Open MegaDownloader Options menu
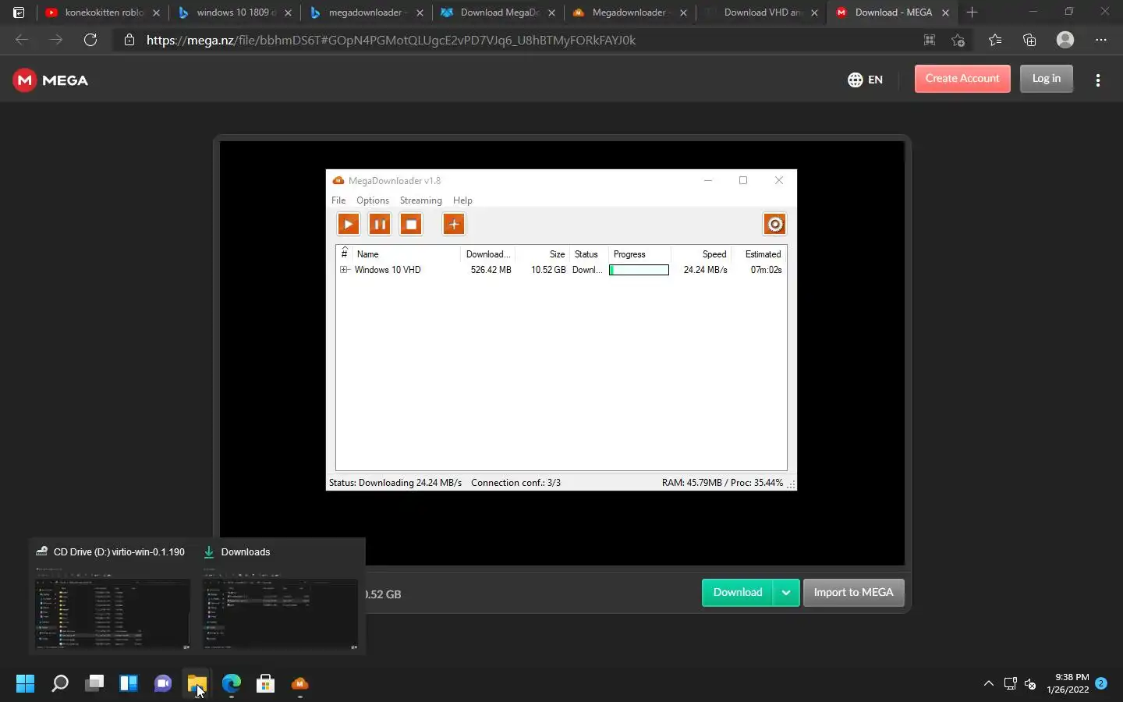The image size is (1123, 702). [373, 200]
